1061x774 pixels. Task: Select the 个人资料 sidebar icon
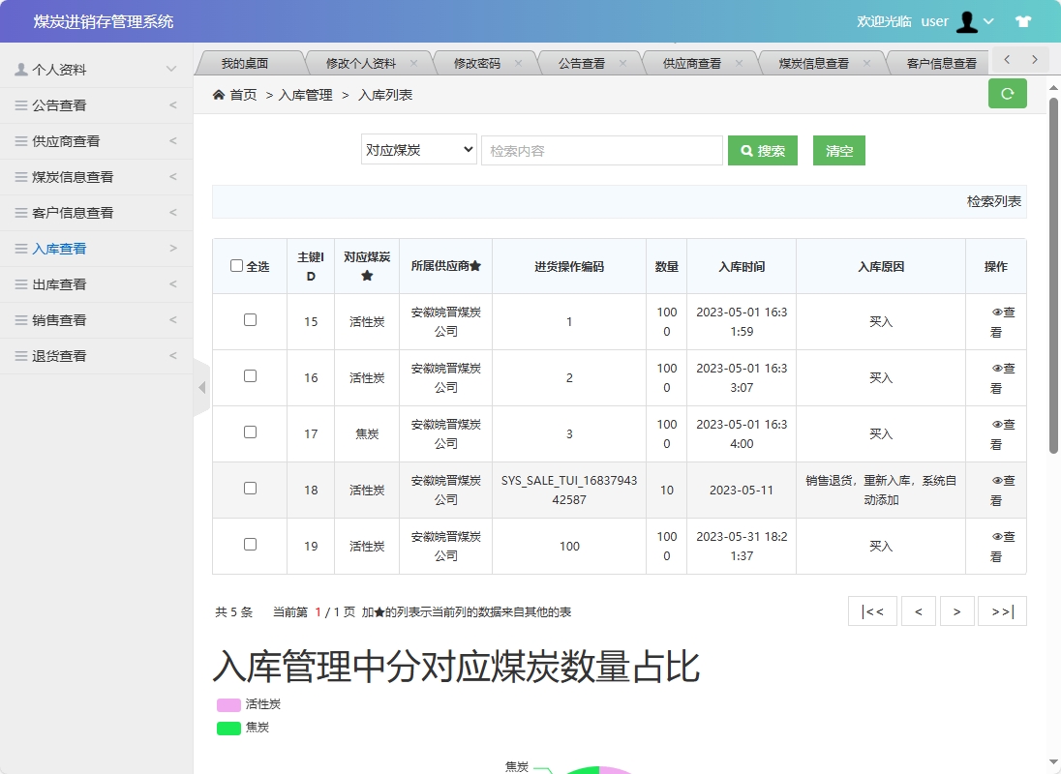tap(20, 69)
